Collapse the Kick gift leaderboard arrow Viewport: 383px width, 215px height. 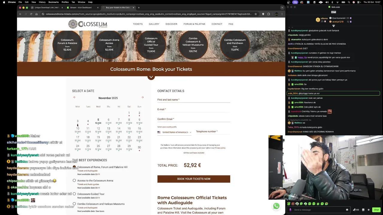[x=334, y=26]
